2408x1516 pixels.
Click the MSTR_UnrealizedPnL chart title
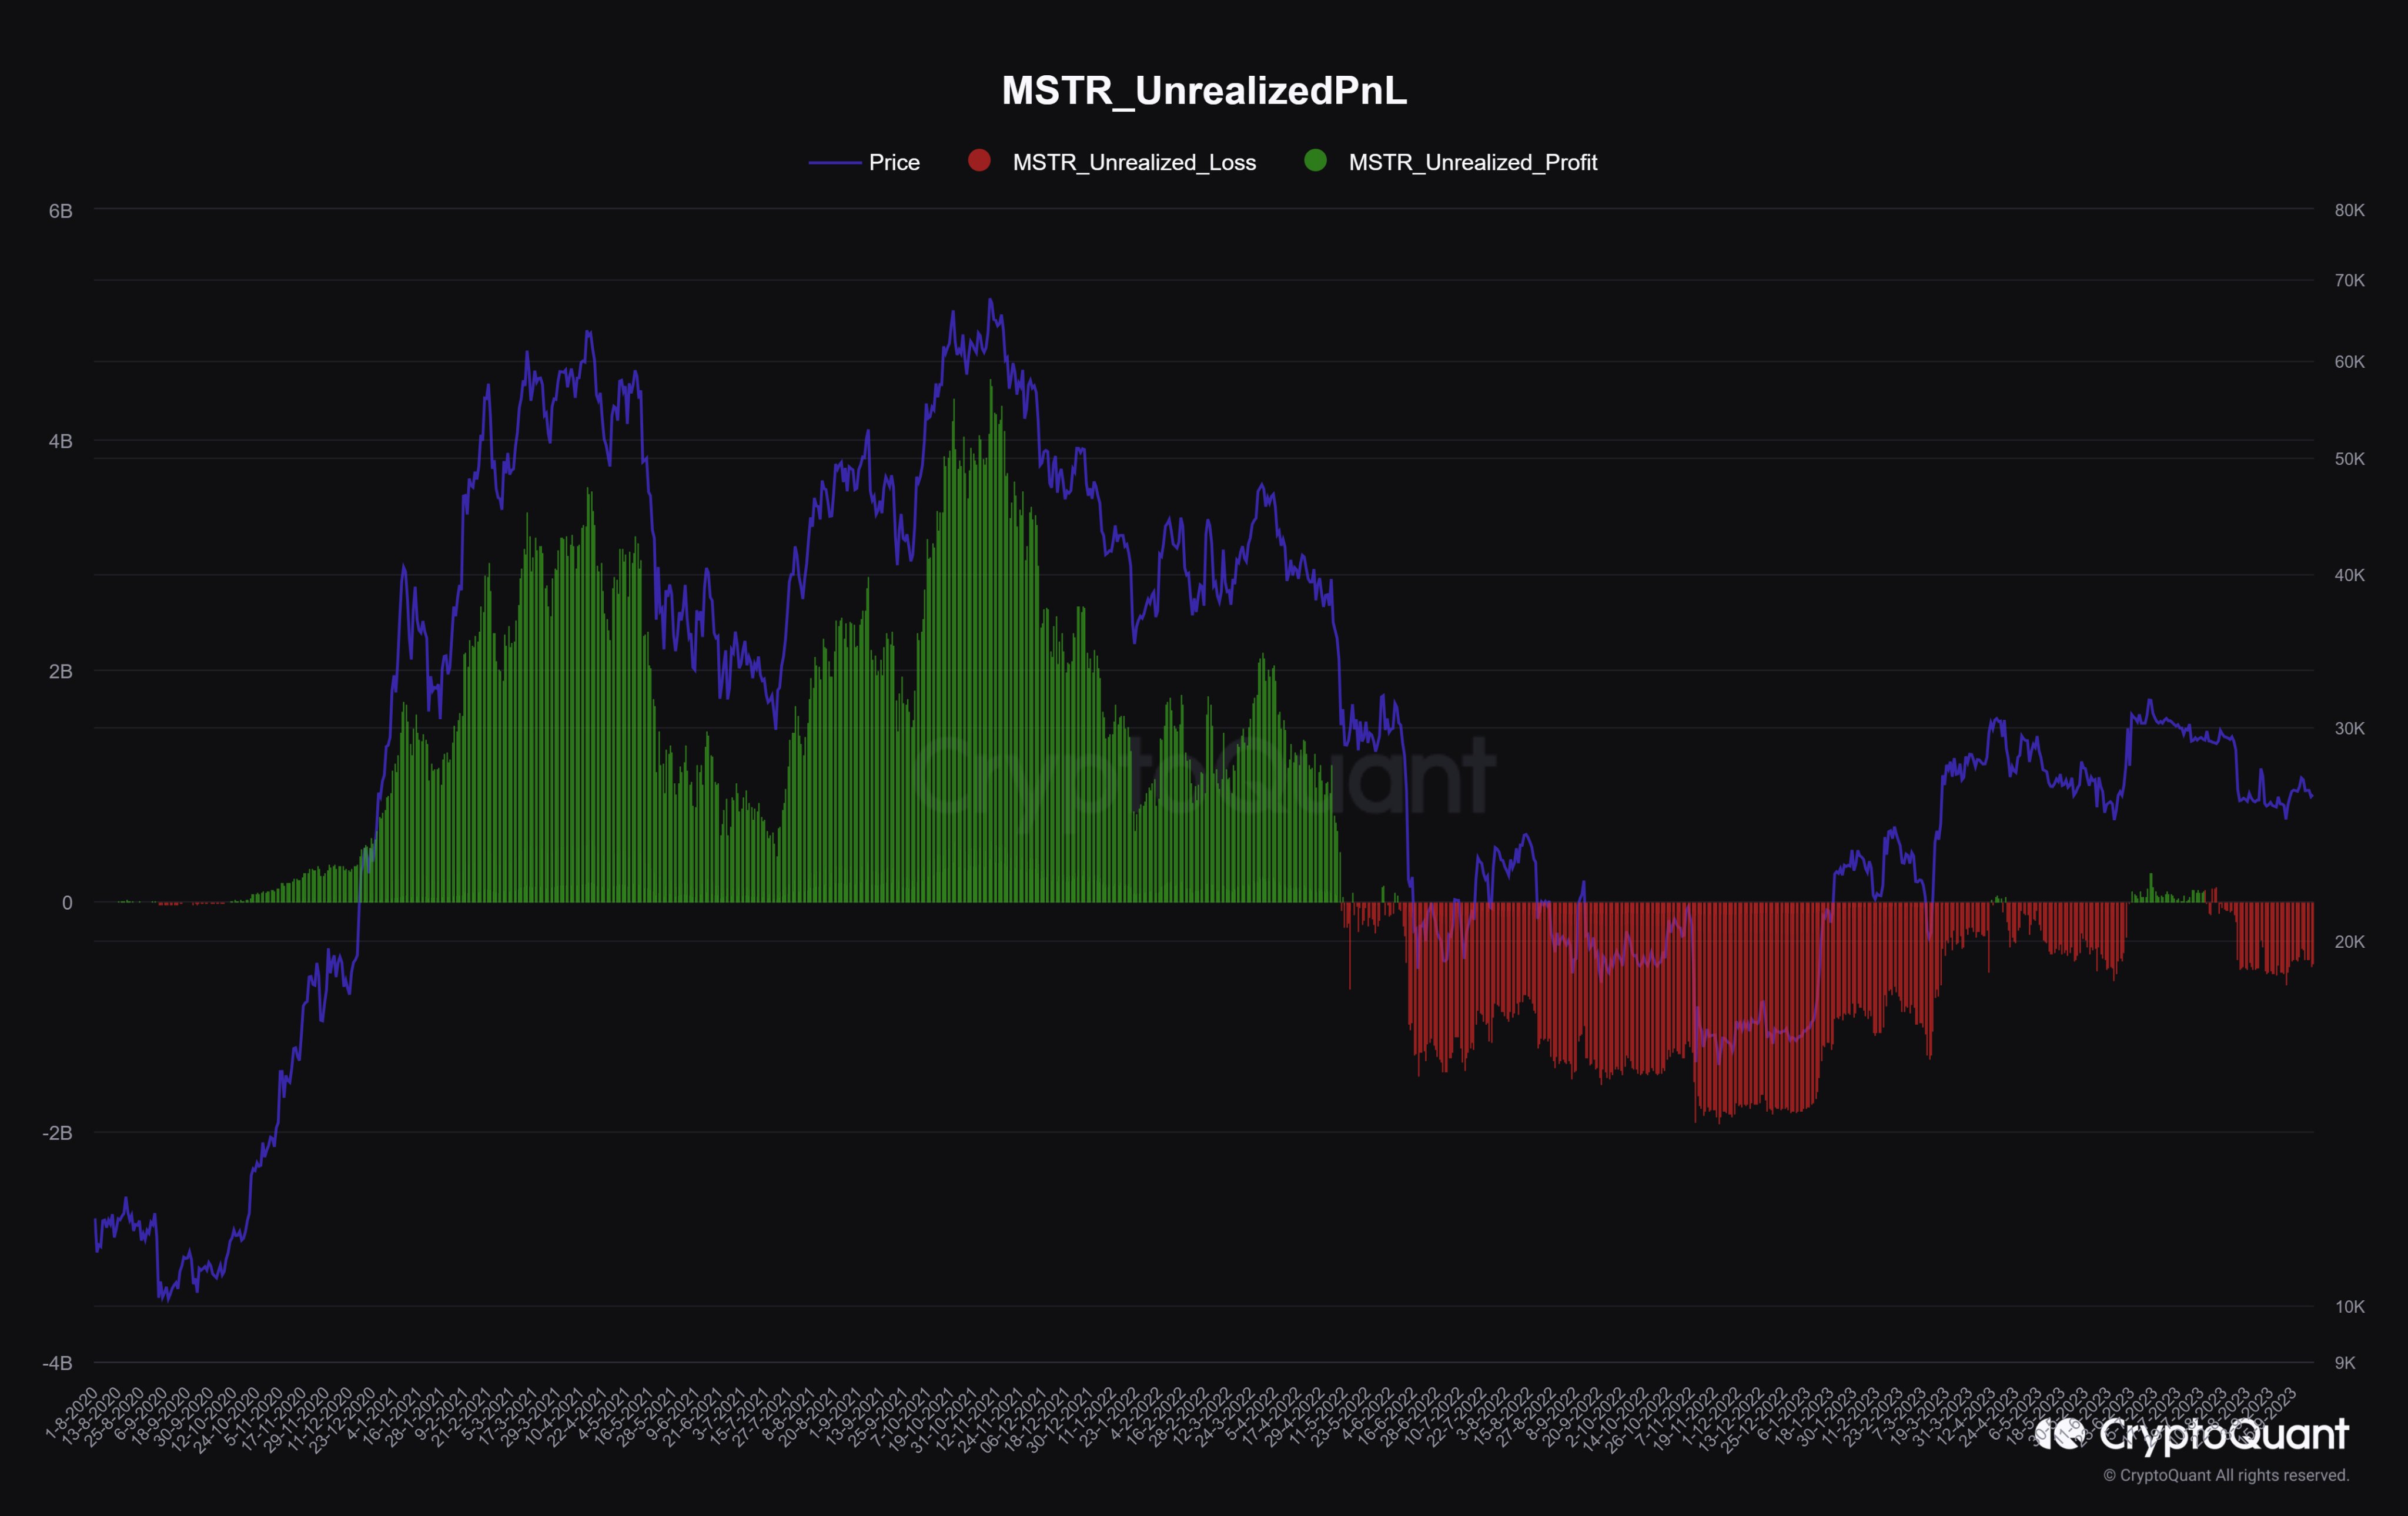(1204, 91)
